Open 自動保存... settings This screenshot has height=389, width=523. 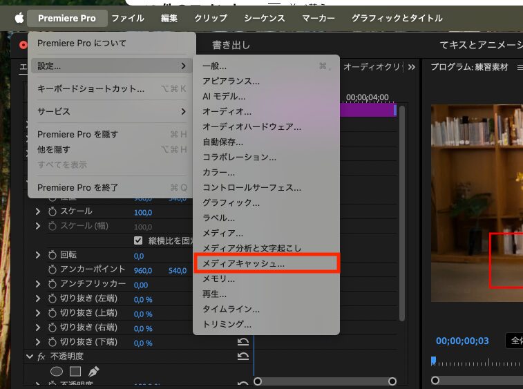[266, 142]
